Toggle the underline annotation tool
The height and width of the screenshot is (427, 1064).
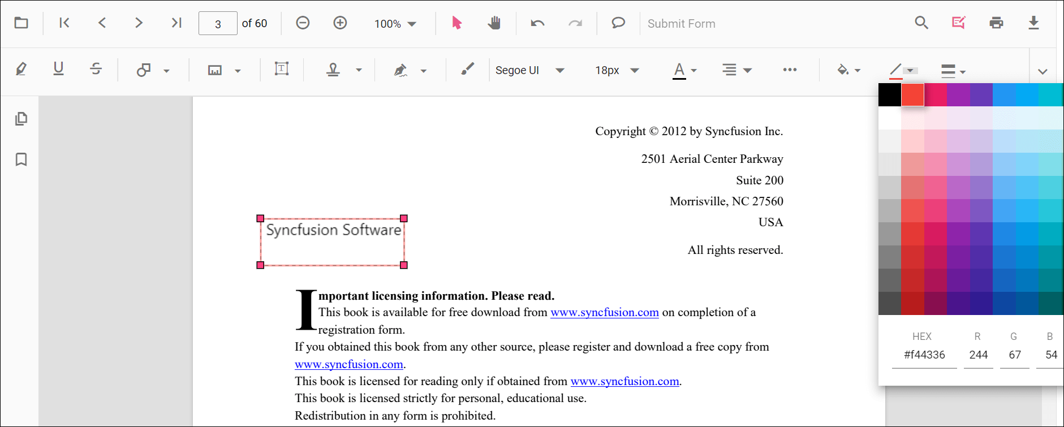(58, 70)
